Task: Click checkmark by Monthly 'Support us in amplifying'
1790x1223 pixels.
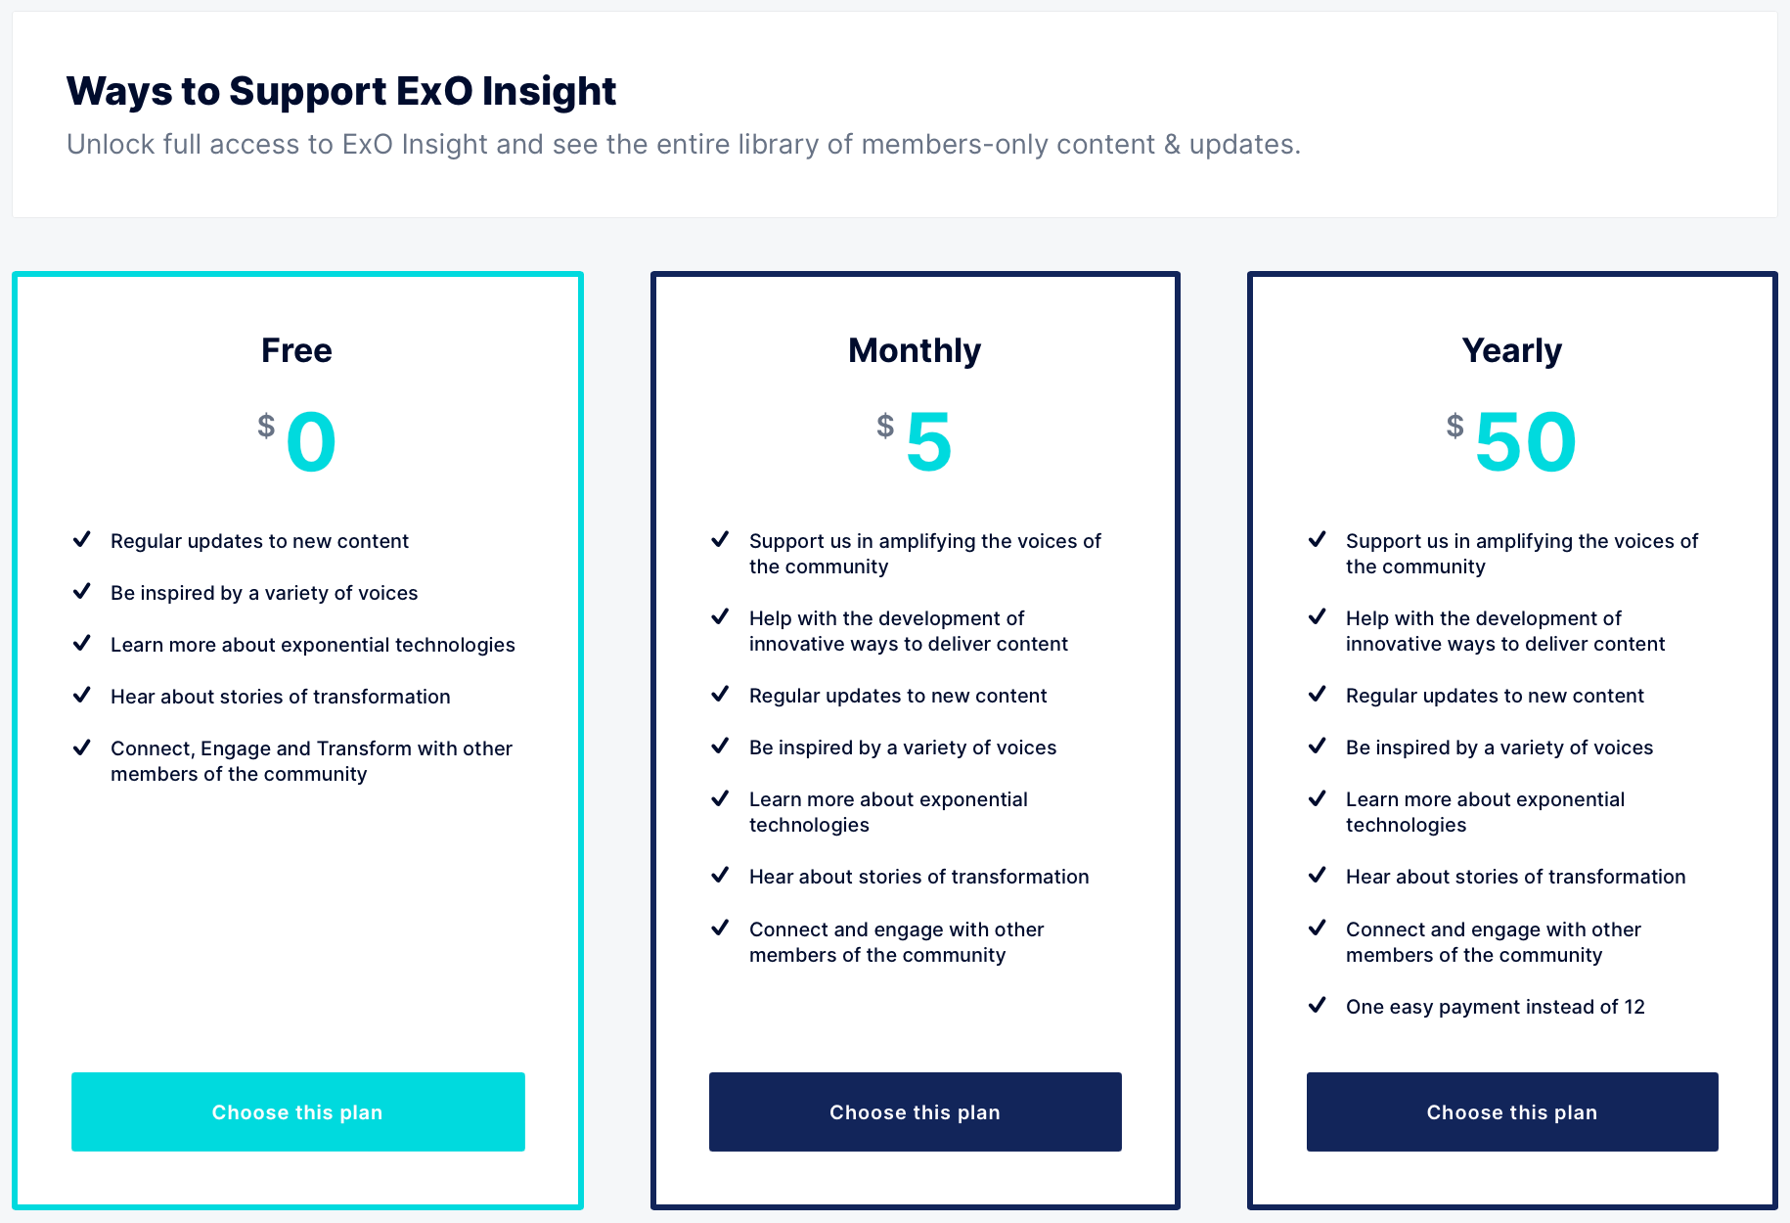Action: coord(720,539)
